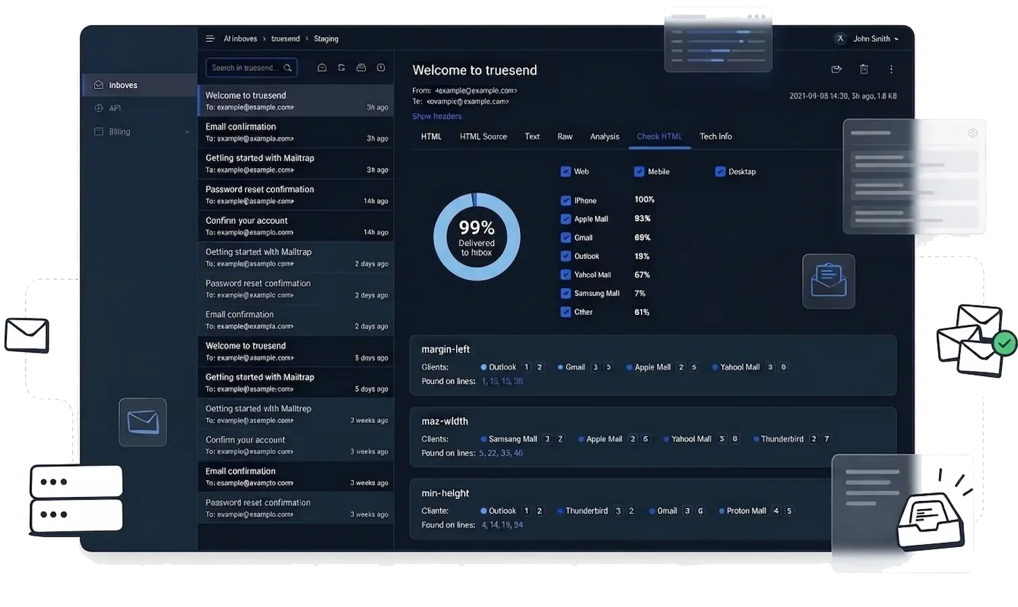Click the Thunderbird client in min-height card

coord(586,511)
